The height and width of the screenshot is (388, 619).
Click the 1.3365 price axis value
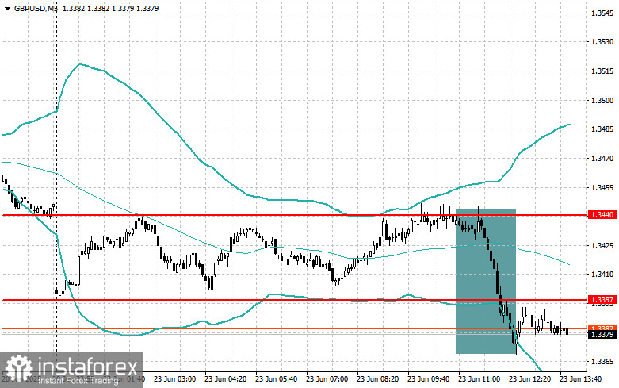tap(602, 362)
